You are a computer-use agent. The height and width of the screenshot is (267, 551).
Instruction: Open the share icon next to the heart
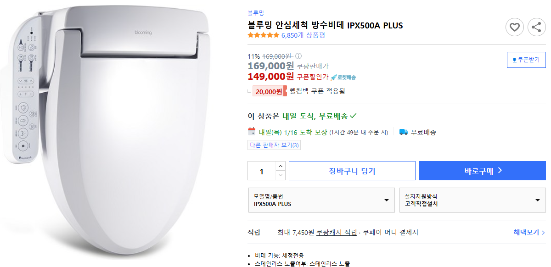[x=536, y=27]
